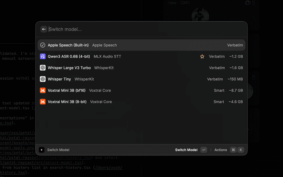Click the back arrow button
283x177 pixels.
(44, 29)
